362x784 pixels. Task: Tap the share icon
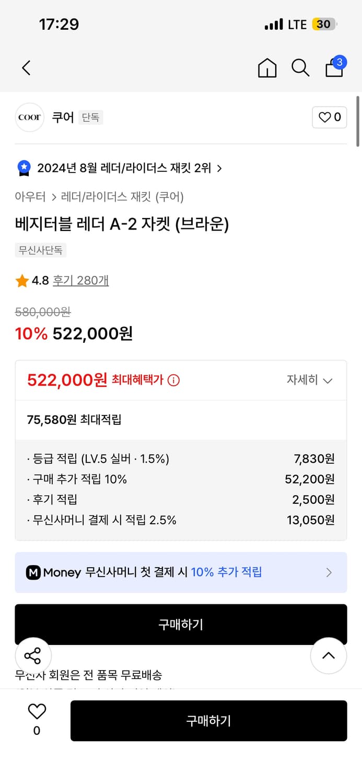tap(33, 655)
